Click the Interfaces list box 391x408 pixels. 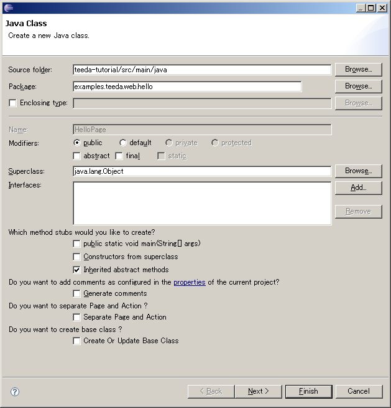click(202, 203)
